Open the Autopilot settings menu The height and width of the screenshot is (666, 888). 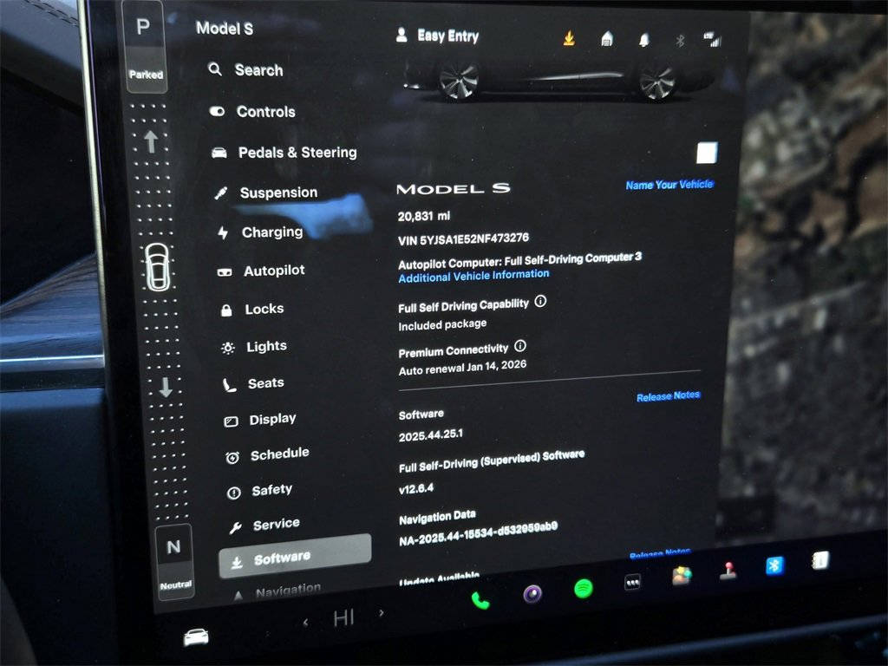[273, 271]
